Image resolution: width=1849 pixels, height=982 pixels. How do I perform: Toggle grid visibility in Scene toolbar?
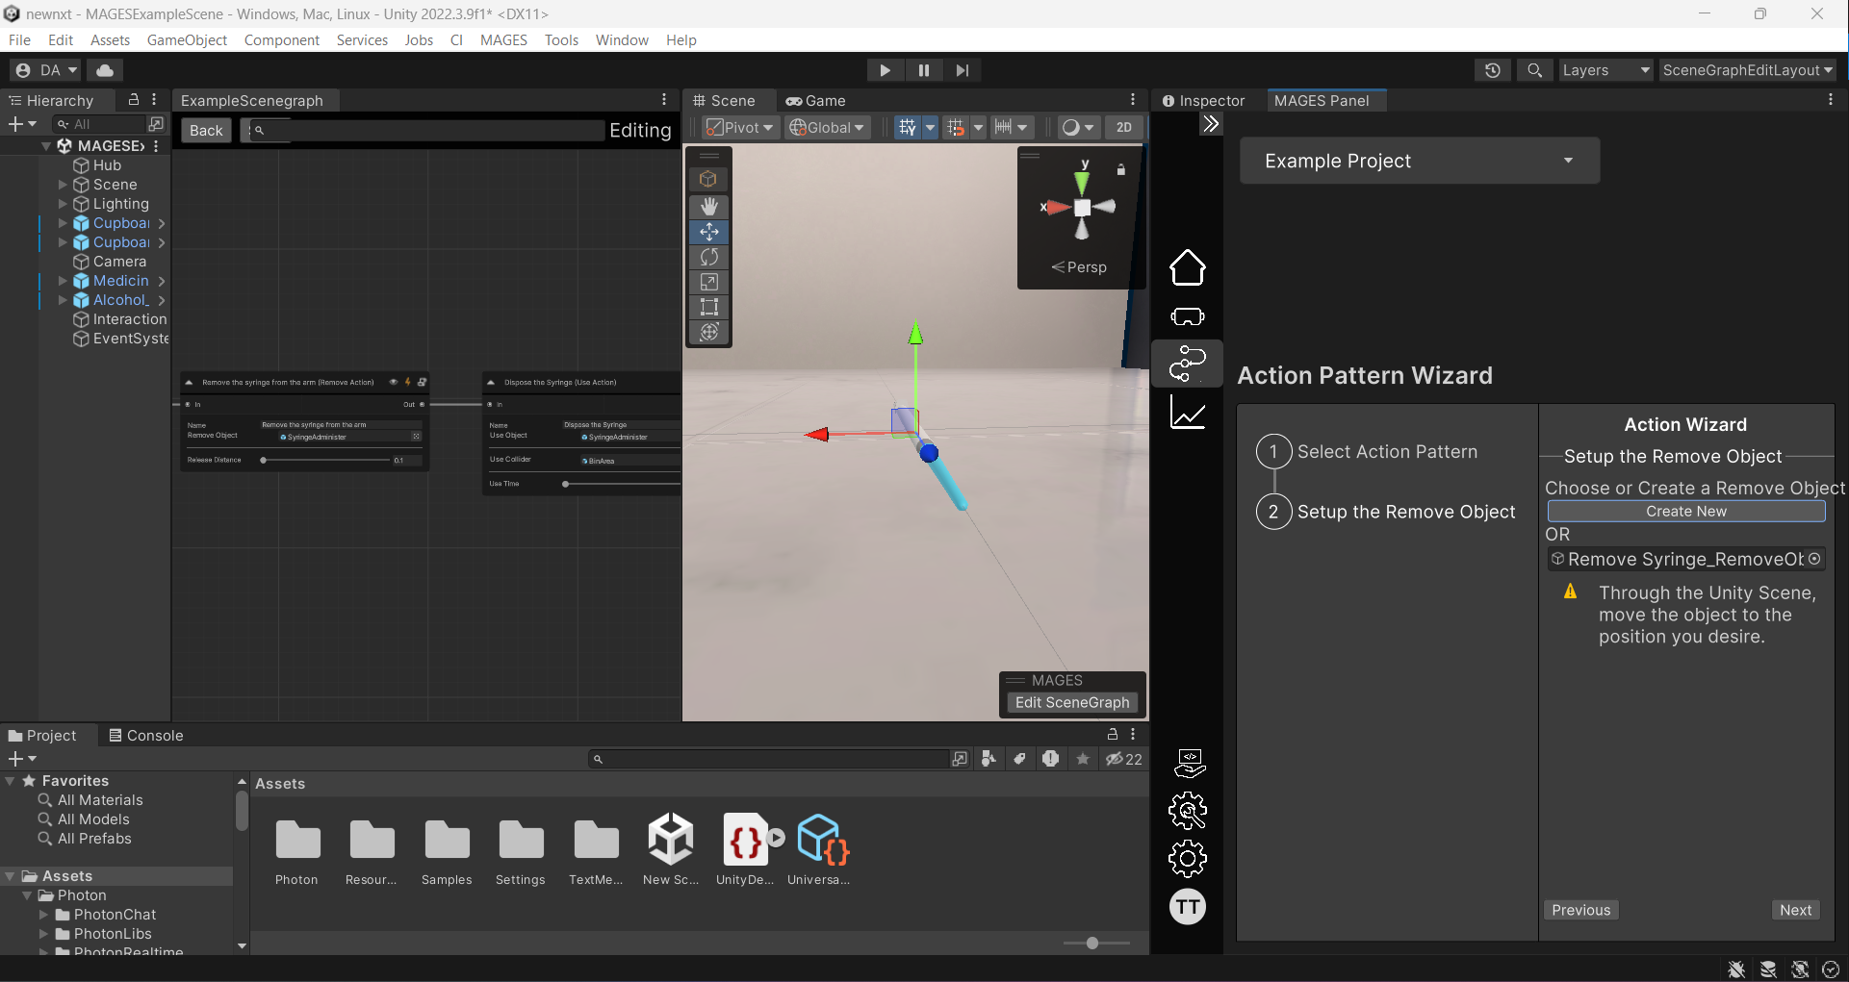pyautogui.click(x=907, y=128)
